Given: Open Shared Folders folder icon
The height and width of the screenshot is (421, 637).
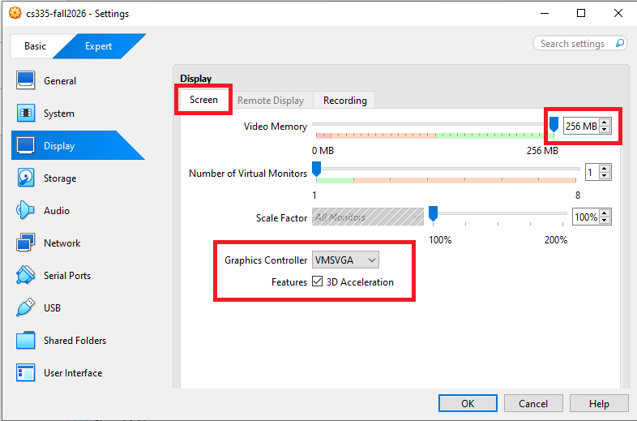Looking at the screenshot, I should click(x=26, y=341).
